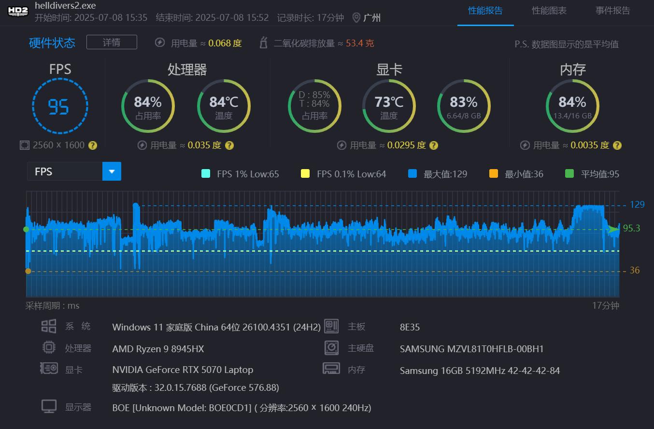Click the Windows system logo icon

49,327
